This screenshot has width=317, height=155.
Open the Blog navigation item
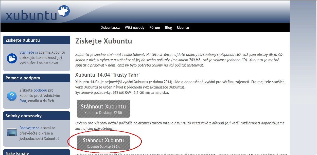(x=168, y=28)
